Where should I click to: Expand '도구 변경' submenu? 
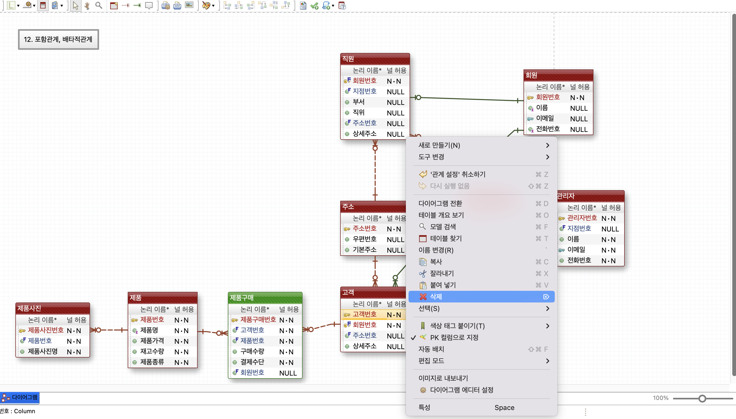click(x=482, y=157)
